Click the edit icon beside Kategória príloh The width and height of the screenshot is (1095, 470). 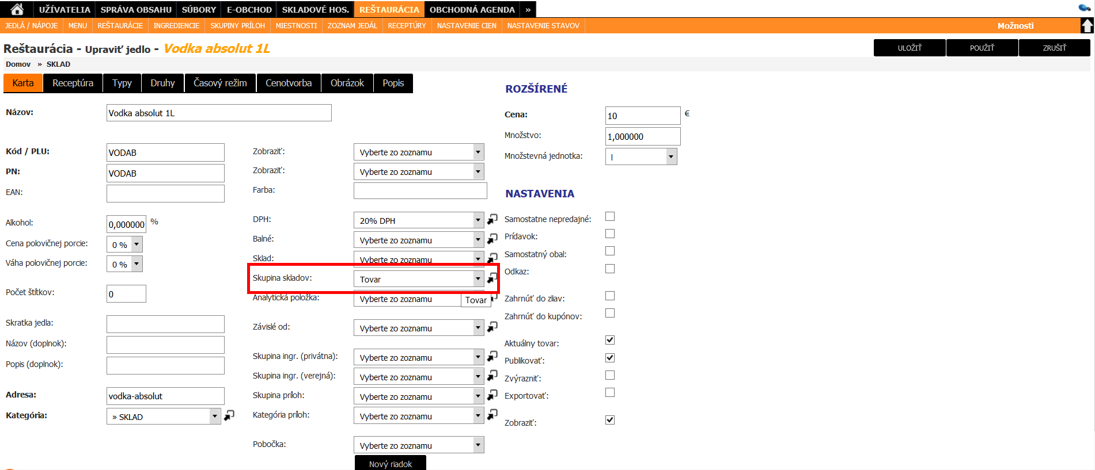(x=492, y=415)
